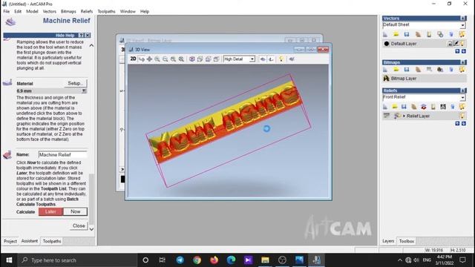The height and width of the screenshot is (267, 475).
Task: Click save icon in Reliefs panel
Action: coord(404,107)
